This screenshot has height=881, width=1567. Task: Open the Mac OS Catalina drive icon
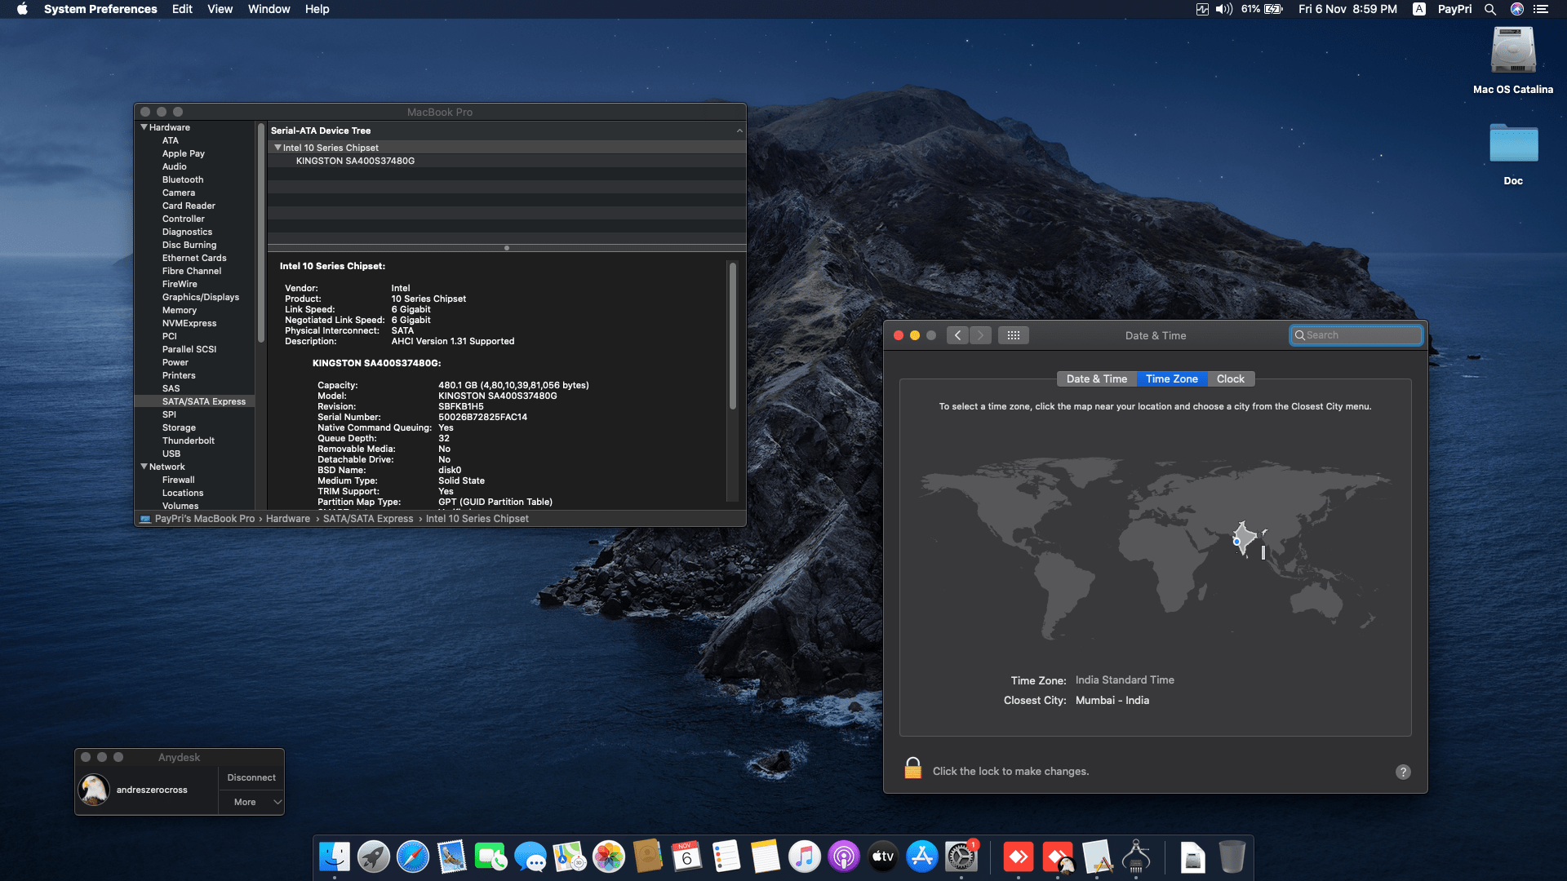click(1512, 51)
